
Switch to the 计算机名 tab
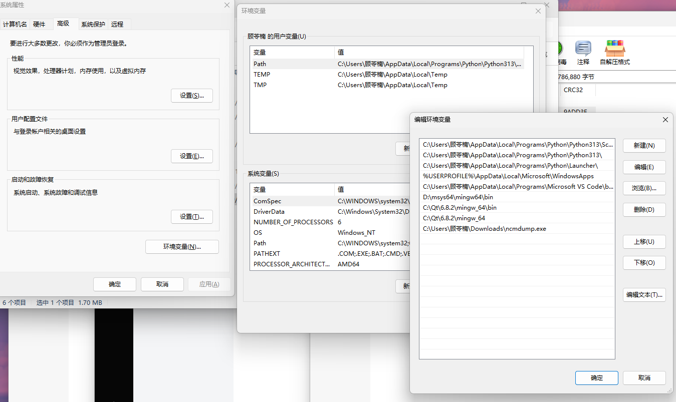coord(15,24)
